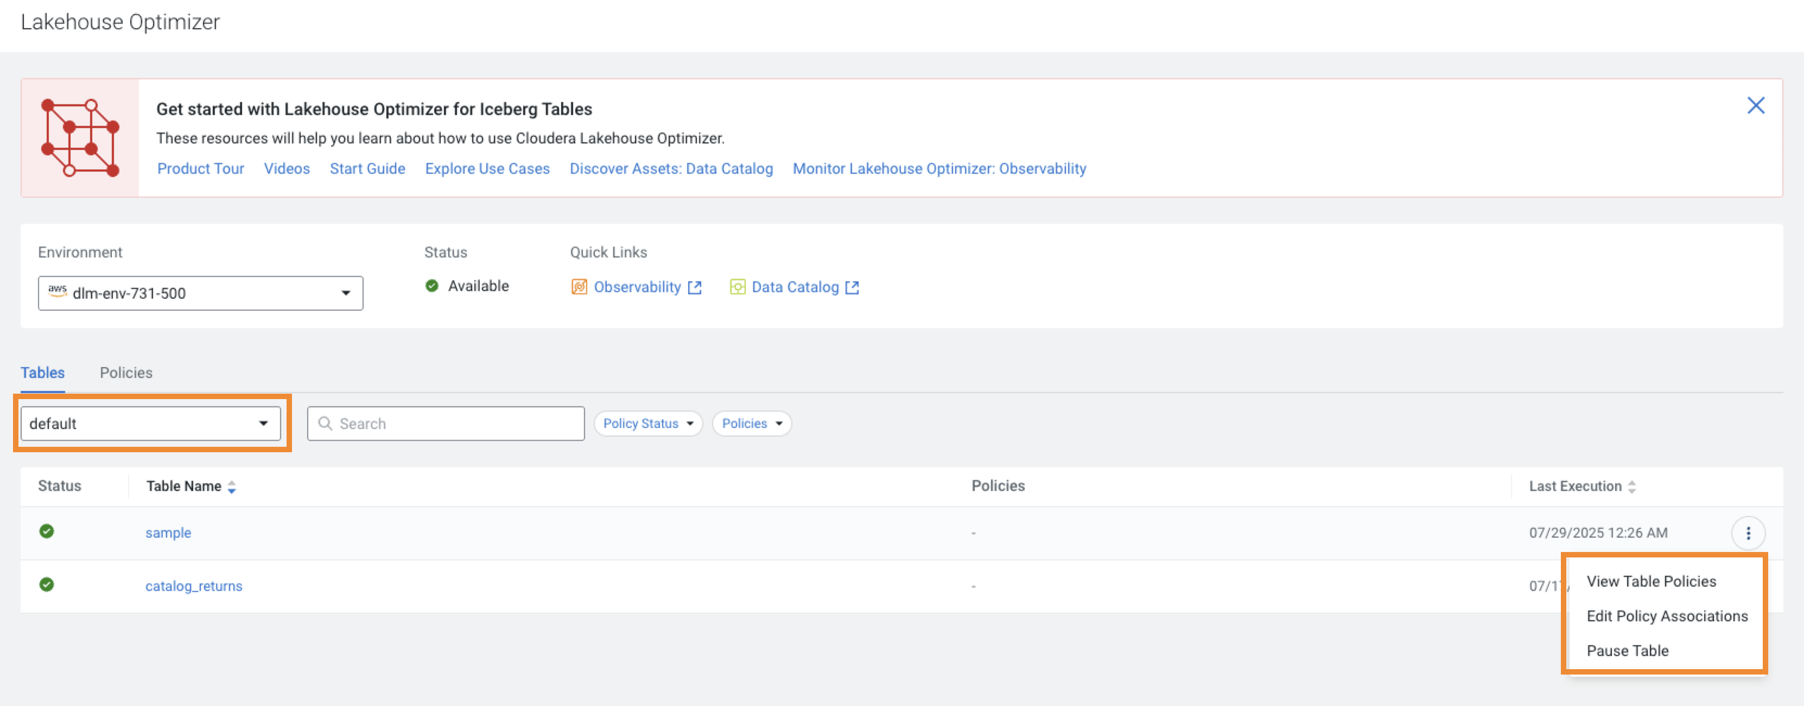Open Observability via its quick link icon
The height and width of the screenshot is (706, 1804).
pos(579,287)
